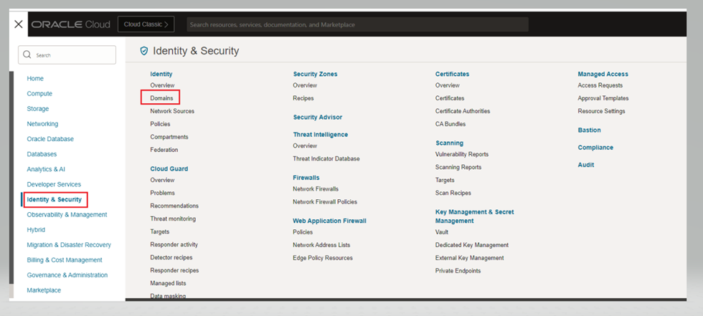Open Policies under Identity

(160, 124)
